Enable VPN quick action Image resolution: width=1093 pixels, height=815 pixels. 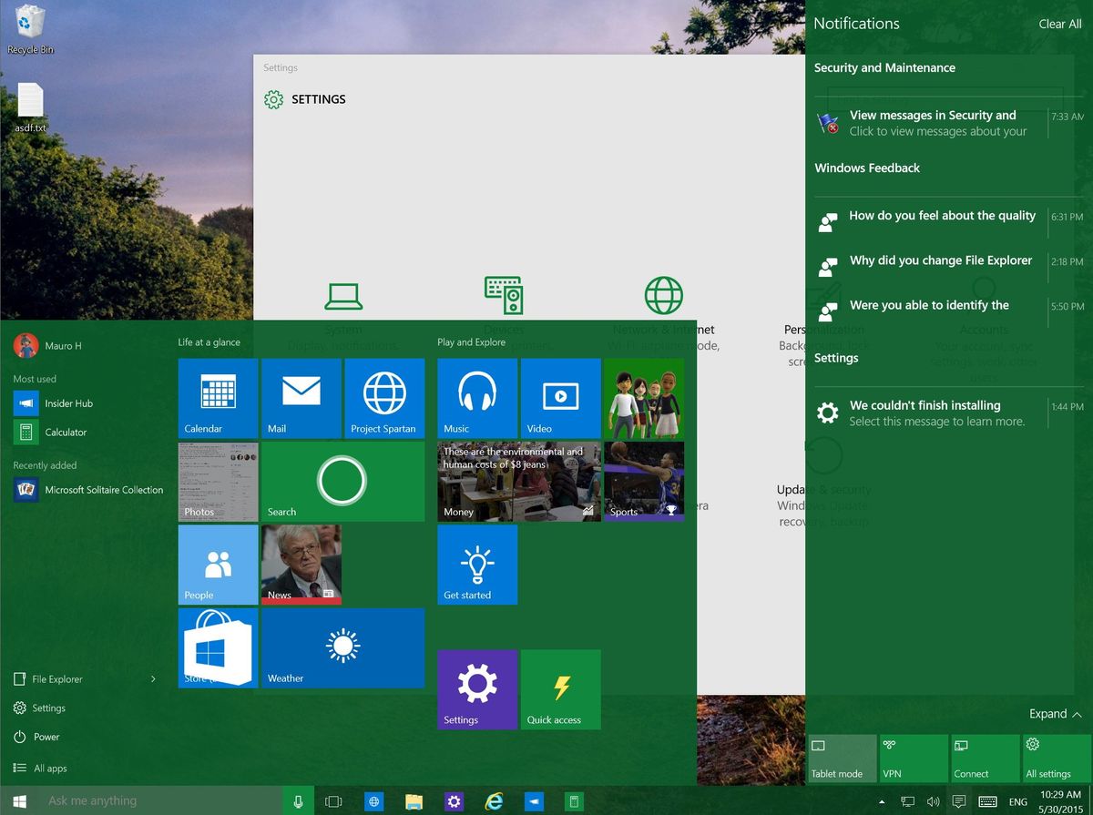point(912,758)
